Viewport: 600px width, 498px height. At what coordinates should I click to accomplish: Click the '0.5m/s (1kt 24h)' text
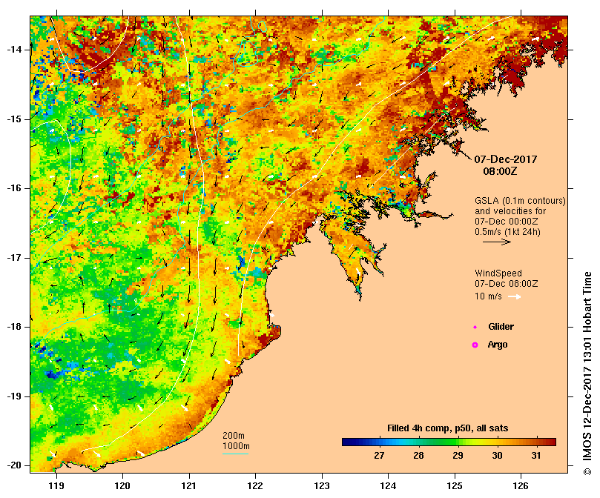[507, 232]
